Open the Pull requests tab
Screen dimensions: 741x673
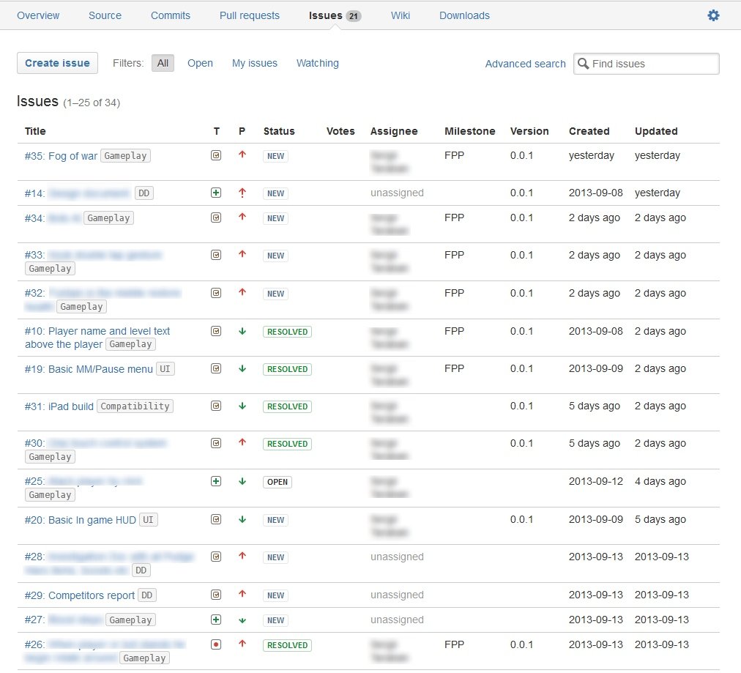point(250,15)
